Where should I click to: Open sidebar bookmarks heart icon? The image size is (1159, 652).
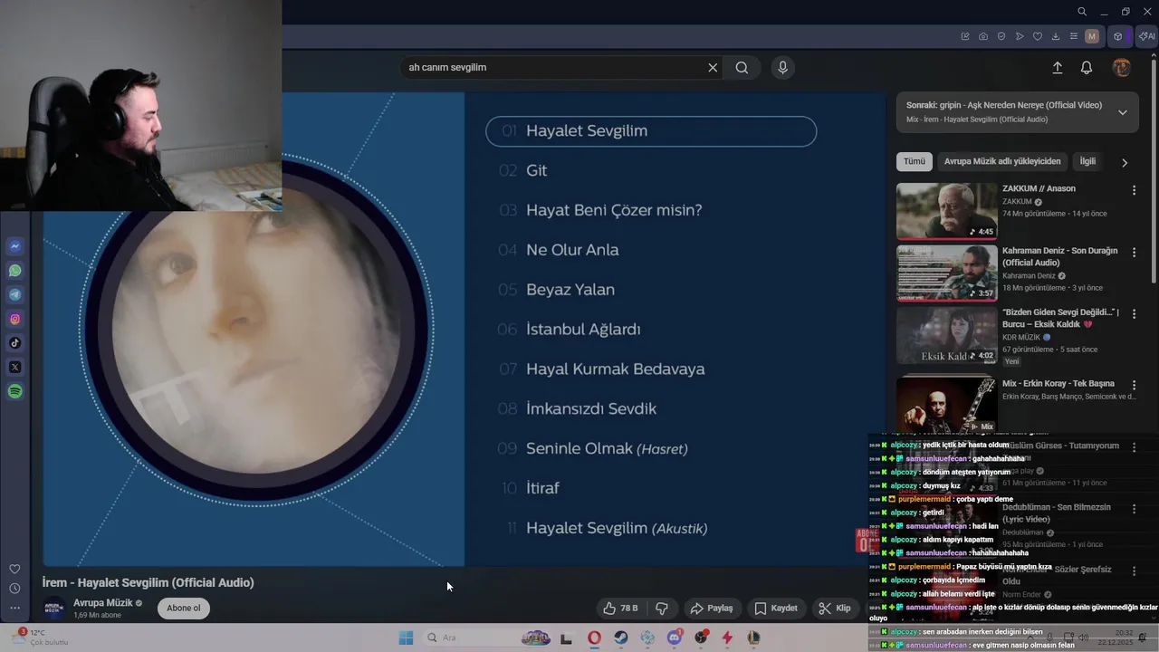[x=14, y=569]
